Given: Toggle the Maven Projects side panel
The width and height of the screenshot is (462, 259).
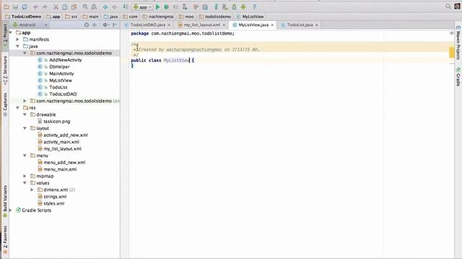Looking at the screenshot, I should pyautogui.click(x=458, y=42).
